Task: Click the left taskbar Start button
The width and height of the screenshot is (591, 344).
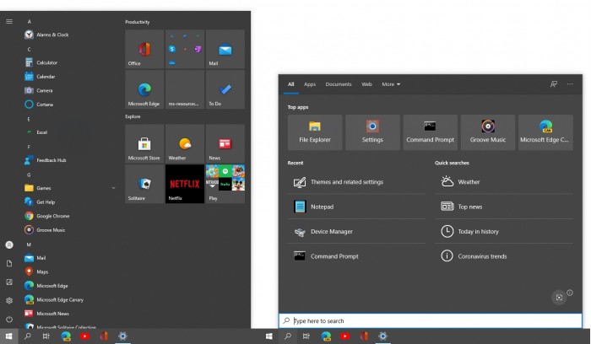Action: (8, 336)
